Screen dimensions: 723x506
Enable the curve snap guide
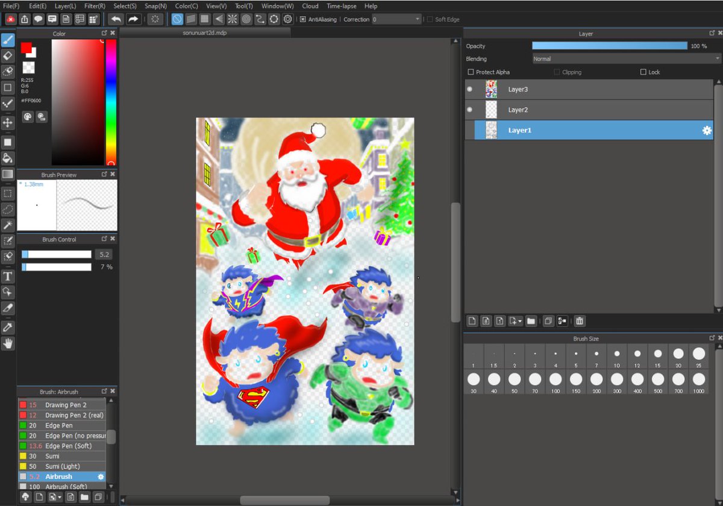pos(260,19)
